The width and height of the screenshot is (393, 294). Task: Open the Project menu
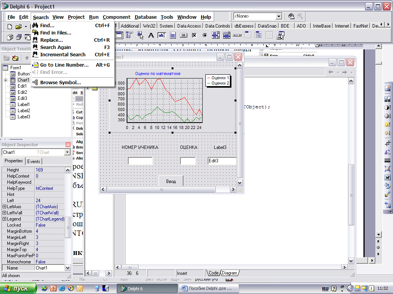pos(76,17)
